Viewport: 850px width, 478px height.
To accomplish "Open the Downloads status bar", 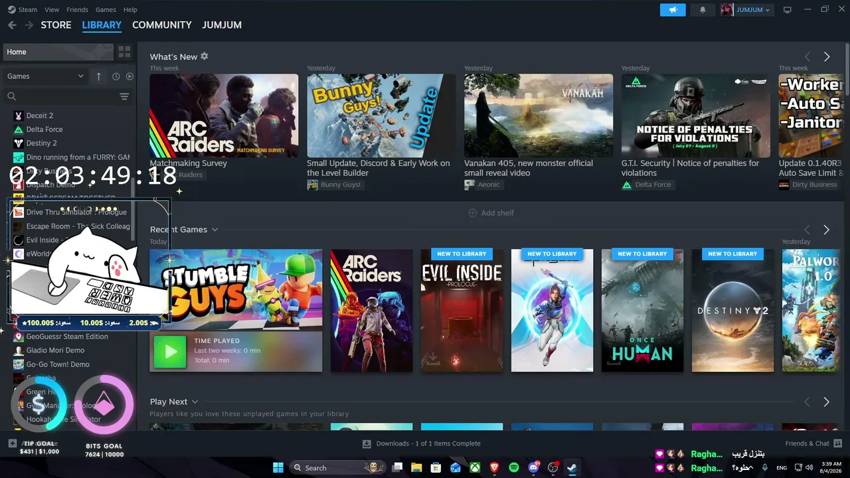I will [422, 443].
